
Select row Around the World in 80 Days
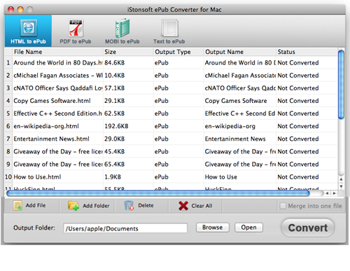click(171, 63)
